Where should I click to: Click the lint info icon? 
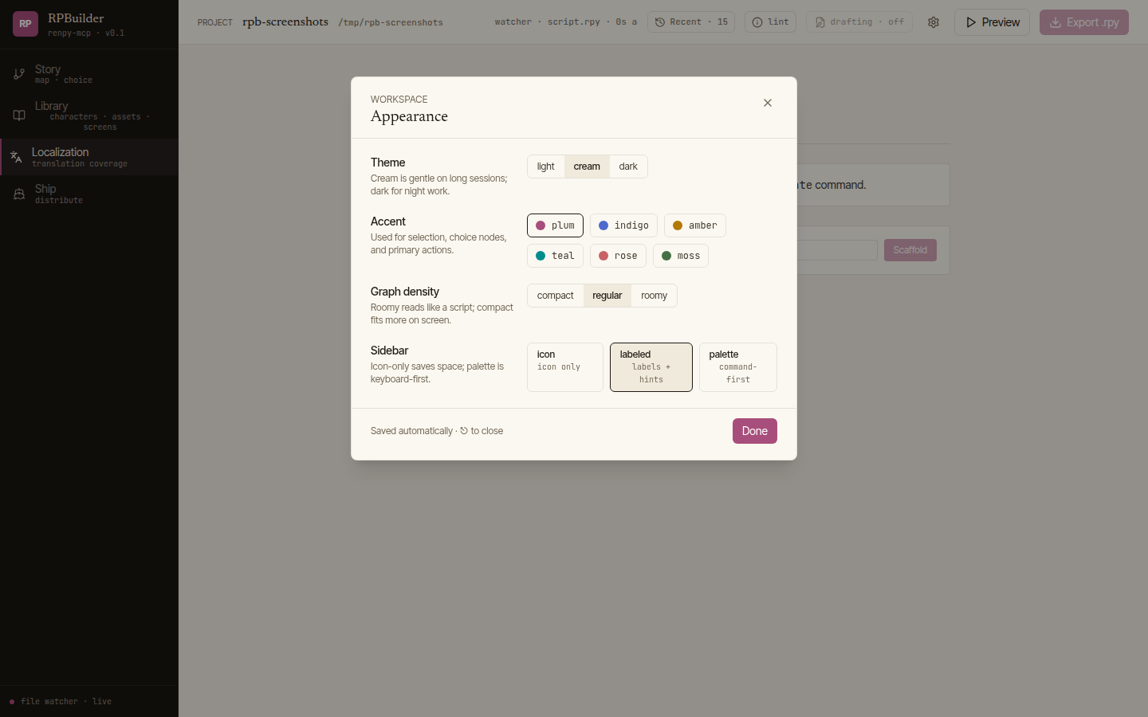tap(757, 22)
